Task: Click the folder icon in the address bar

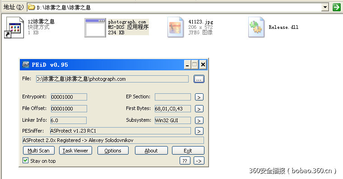Action: click(x=32, y=7)
